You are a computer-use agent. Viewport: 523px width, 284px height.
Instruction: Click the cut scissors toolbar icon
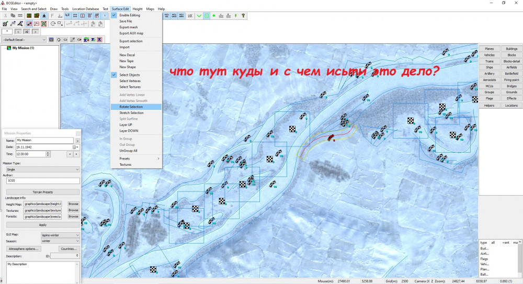coord(5,16)
